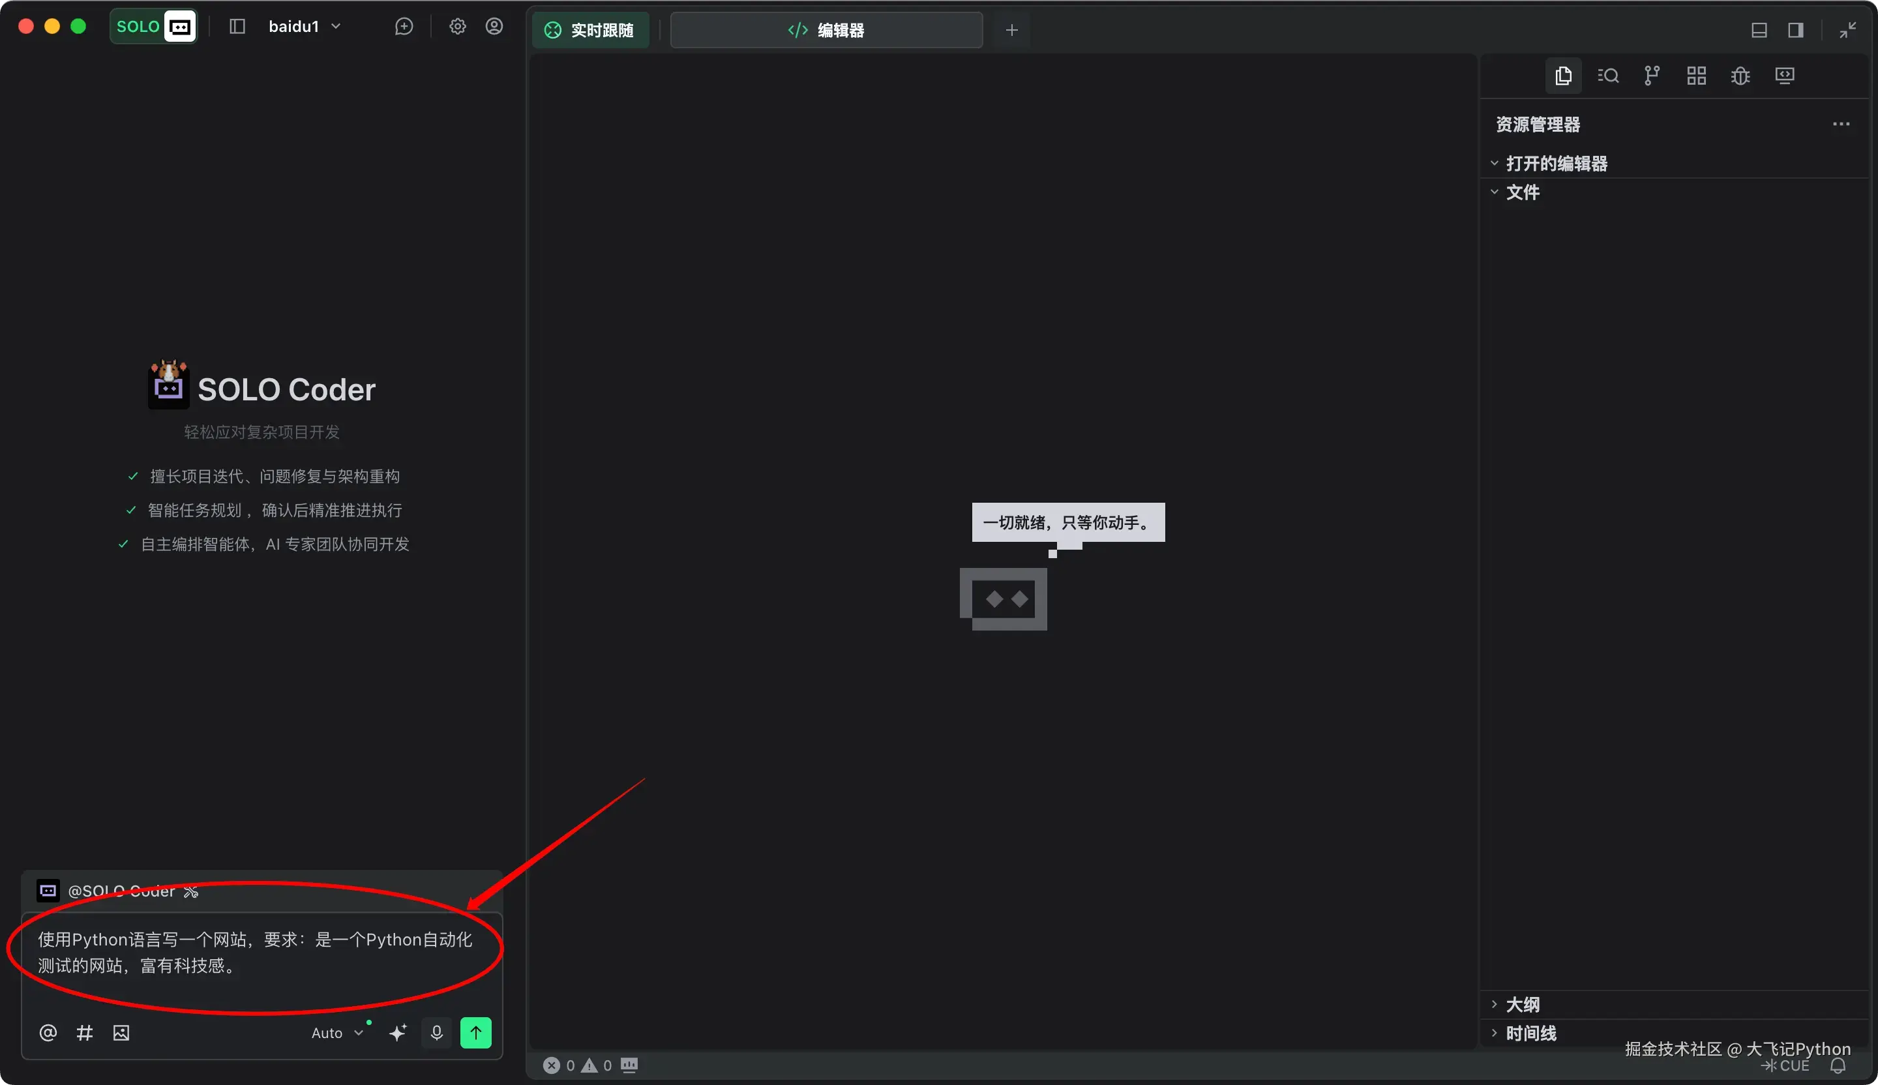Open the Auto model dropdown

pyautogui.click(x=337, y=1033)
